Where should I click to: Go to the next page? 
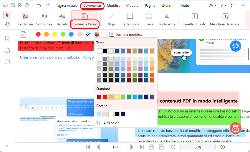[x=132, y=147]
